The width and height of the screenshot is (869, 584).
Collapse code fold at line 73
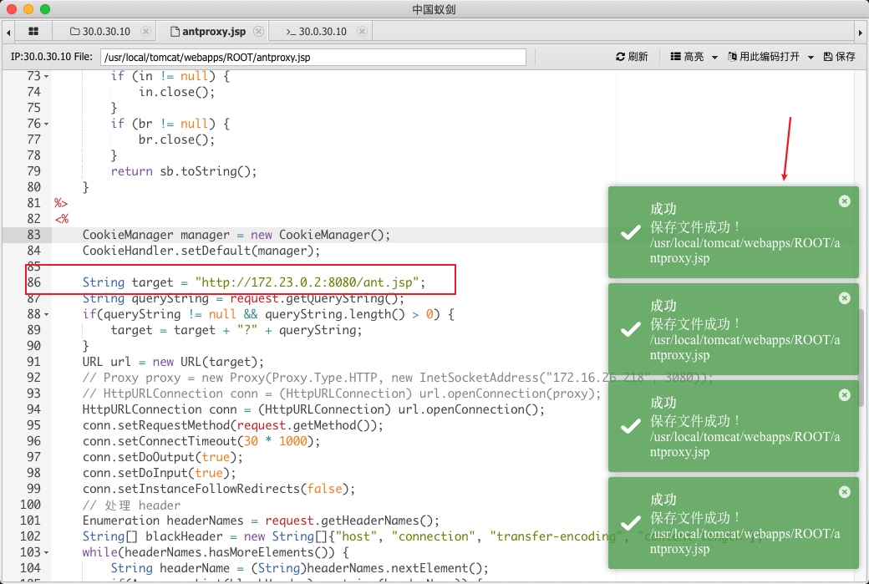click(x=47, y=77)
